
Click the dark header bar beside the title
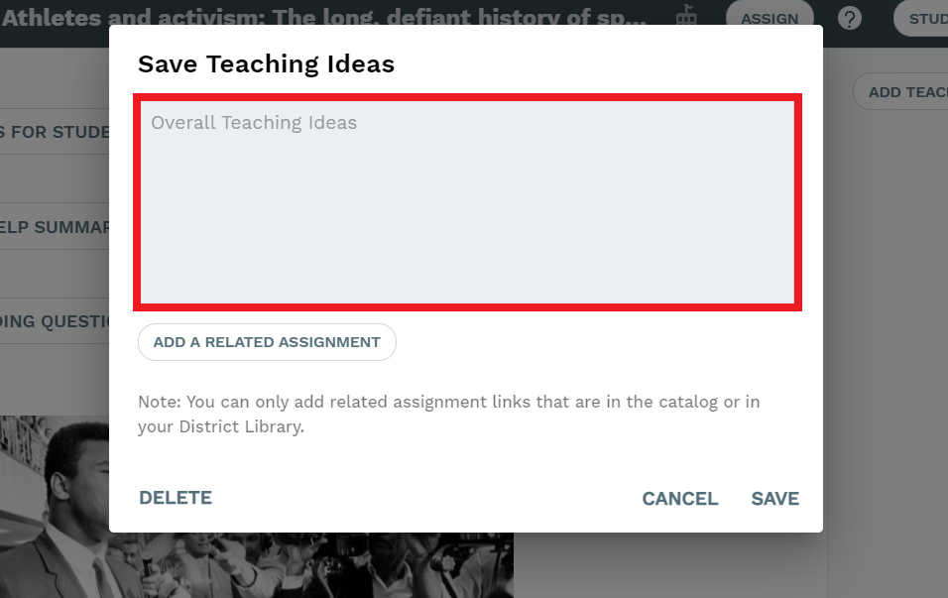click(710, 37)
